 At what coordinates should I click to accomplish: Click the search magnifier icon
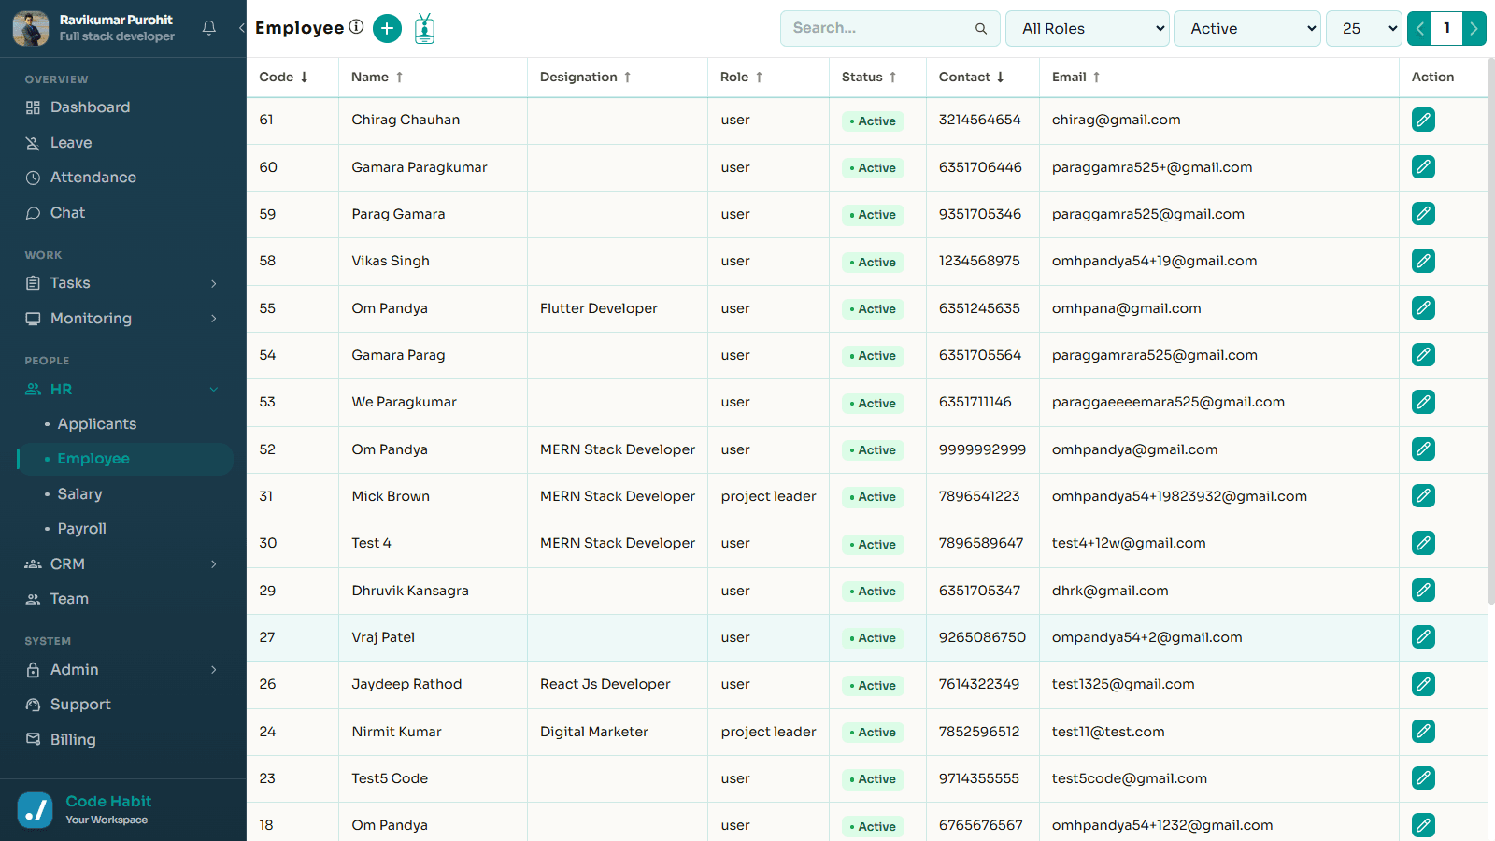[x=981, y=29]
